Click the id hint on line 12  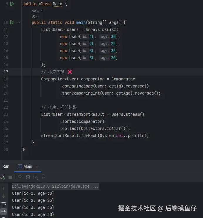85,37
